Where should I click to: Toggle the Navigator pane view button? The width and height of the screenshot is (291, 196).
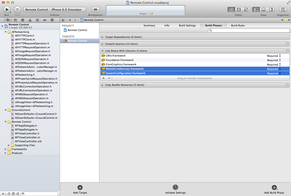[x=256, y=10]
